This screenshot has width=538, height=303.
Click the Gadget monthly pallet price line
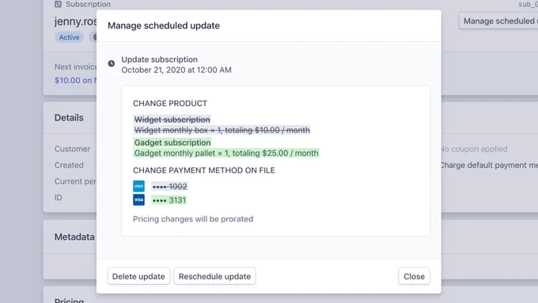click(226, 153)
